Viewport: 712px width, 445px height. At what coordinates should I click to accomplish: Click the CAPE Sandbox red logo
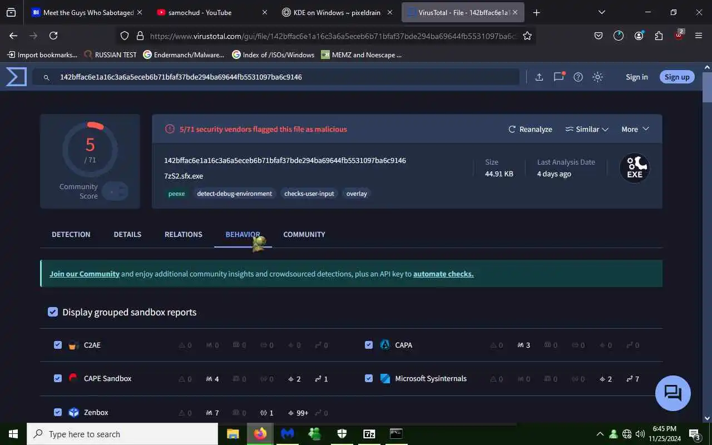pos(73,378)
